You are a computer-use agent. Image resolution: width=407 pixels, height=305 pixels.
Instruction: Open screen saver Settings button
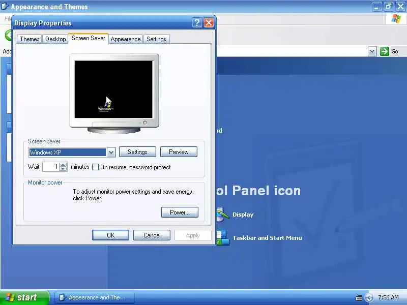(137, 152)
